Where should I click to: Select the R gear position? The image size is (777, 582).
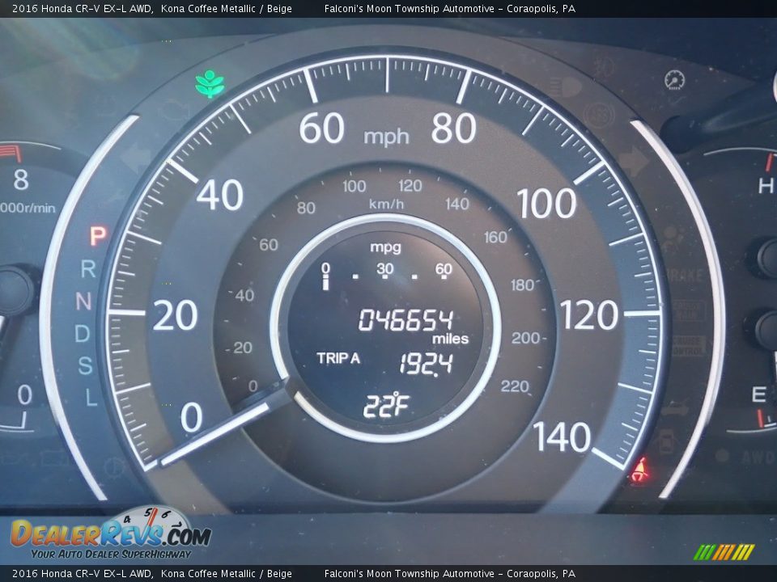(x=87, y=269)
